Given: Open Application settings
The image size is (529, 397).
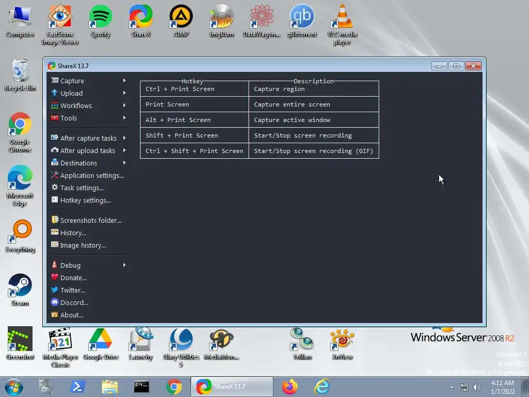Looking at the screenshot, I should 88,176.
